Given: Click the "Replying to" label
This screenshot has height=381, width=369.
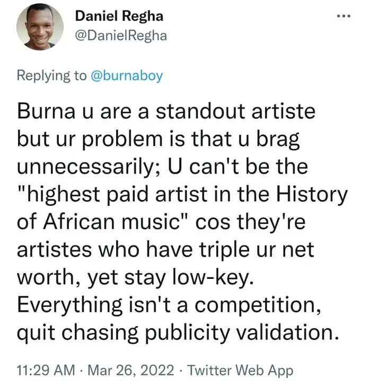Looking at the screenshot, I should coord(51,76).
